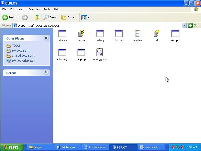Image resolution: width=201 pixels, height=151 pixels.
Task: Open the Forward history dropdown arrow
Action: click(31, 17)
